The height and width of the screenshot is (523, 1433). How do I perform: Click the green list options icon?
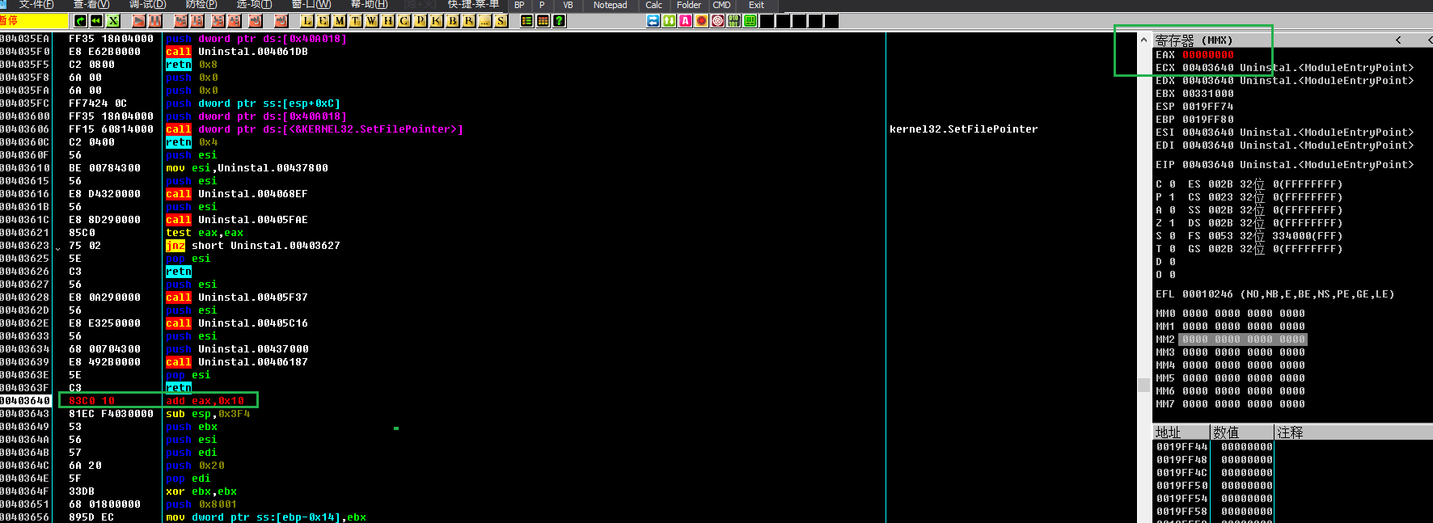527,21
